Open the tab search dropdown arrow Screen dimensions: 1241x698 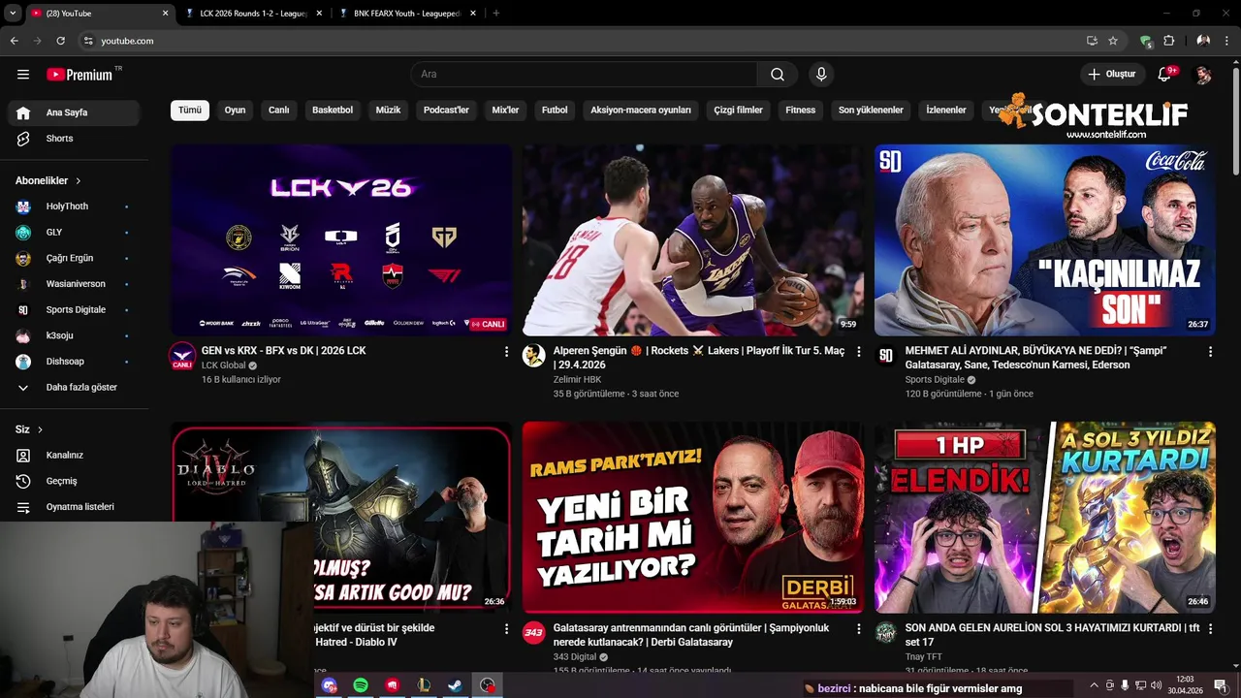tap(13, 14)
